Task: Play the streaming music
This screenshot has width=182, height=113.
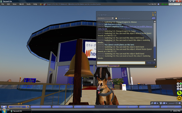Action: pos(155,103)
